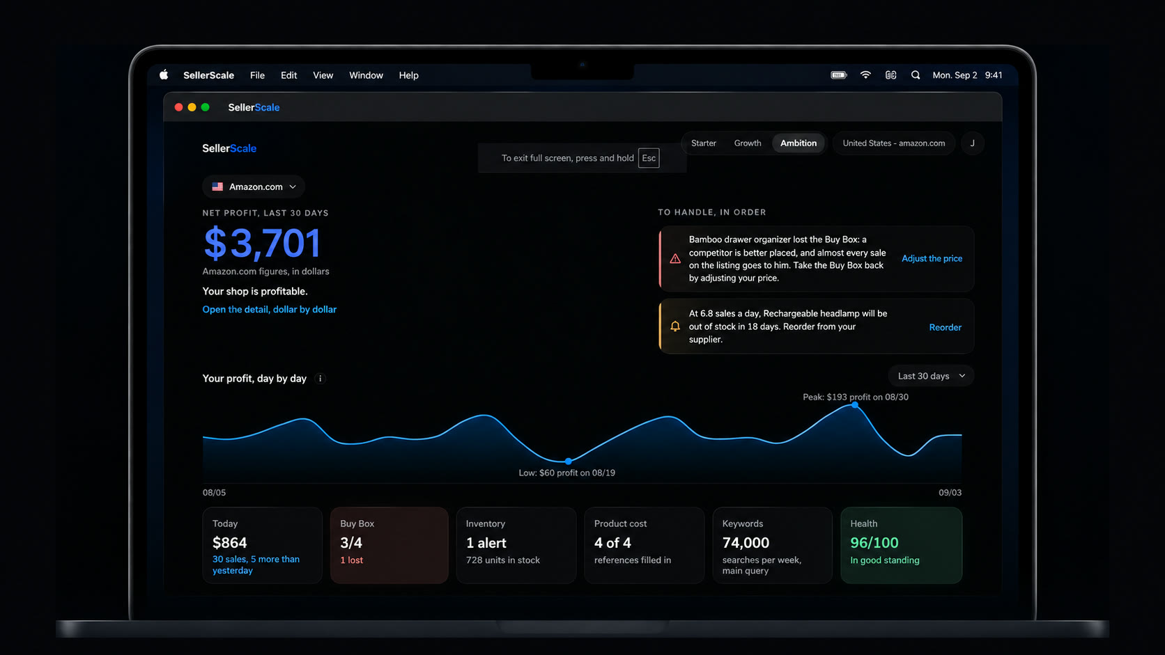Screen dimensions: 1165x655
Task: Select the Growth plan option
Action: [748, 143]
